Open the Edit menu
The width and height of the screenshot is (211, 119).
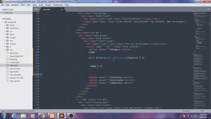coord(8,5)
